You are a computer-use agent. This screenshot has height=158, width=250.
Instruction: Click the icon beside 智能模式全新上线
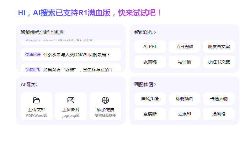click(x=62, y=32)
